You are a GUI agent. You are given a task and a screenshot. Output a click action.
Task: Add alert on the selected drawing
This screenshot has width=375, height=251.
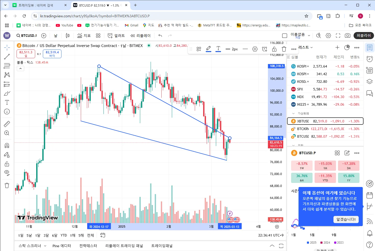click(x=265, y=49)
